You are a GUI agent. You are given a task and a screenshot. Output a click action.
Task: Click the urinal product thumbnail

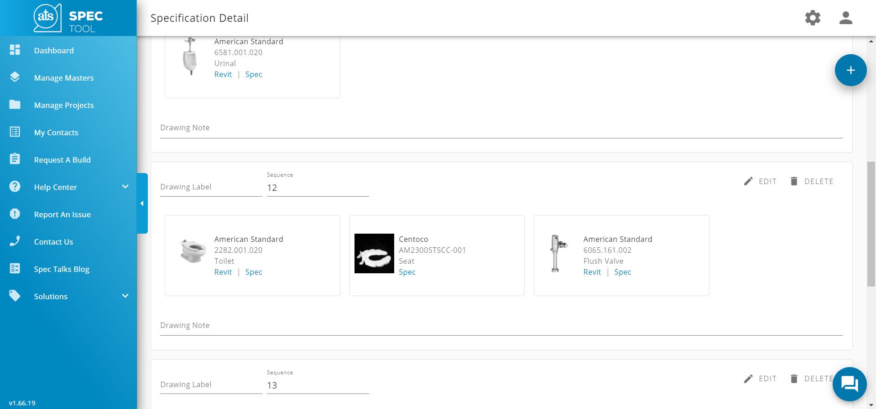[x=190, y=56]
